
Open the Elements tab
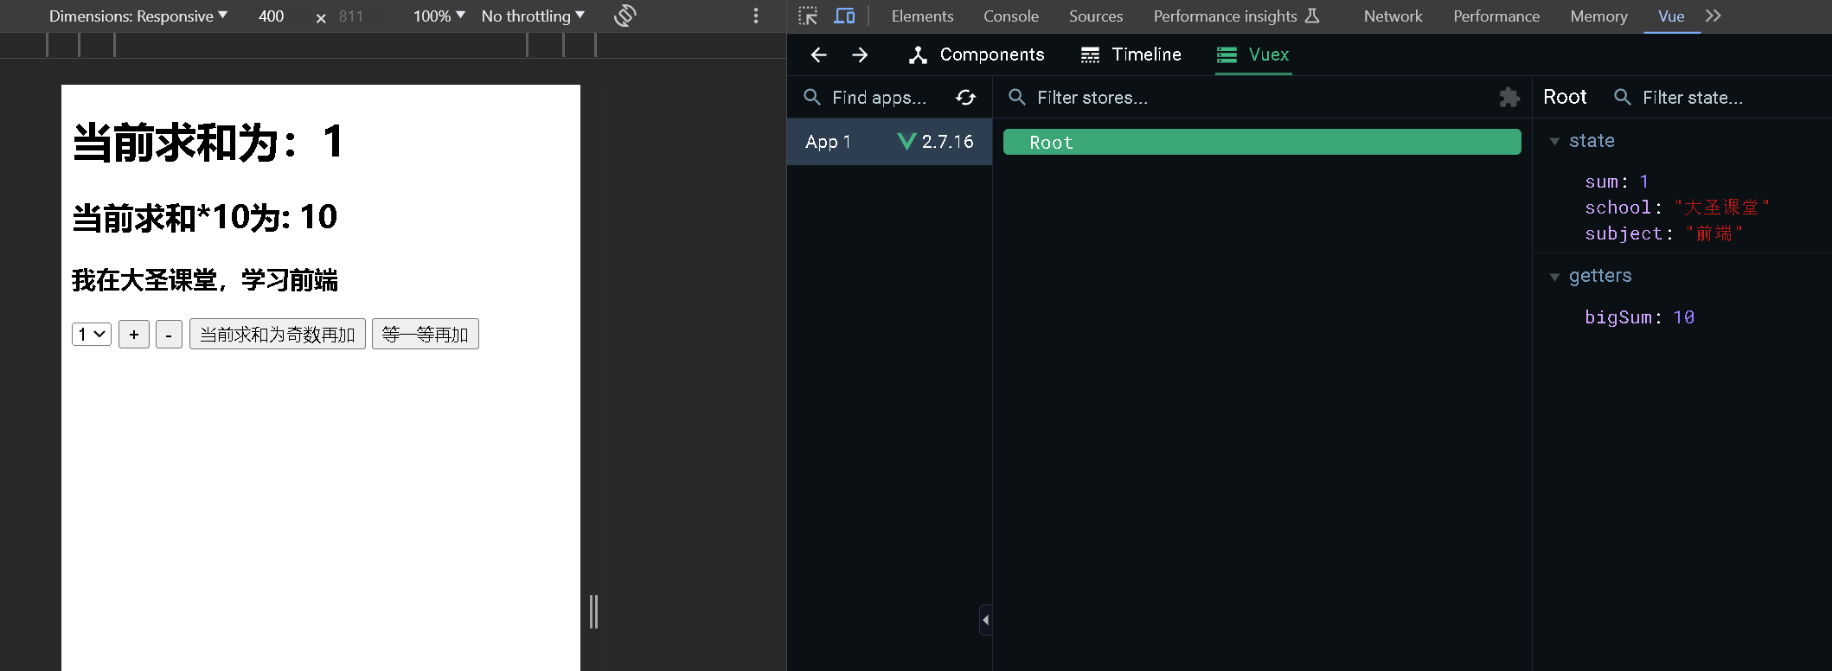pos(922,16)
